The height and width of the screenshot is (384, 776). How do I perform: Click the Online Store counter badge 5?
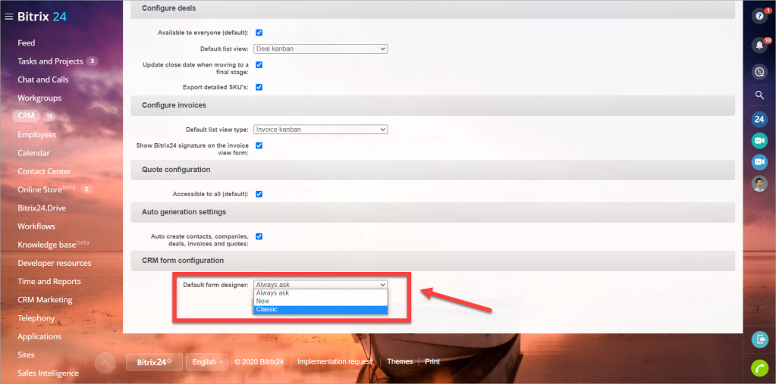[x=86, y=189]
